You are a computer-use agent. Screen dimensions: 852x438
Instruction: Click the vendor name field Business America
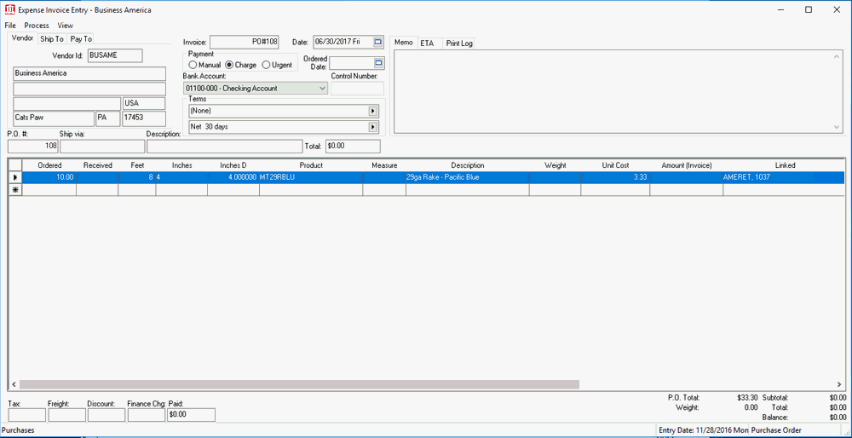[x=89, y=73]
